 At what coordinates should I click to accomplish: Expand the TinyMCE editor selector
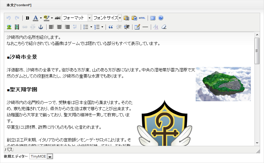pos(50,156)
